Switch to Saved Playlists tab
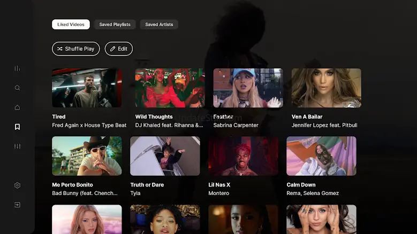The height and width of the screenshot is (234, 417). 115,25
